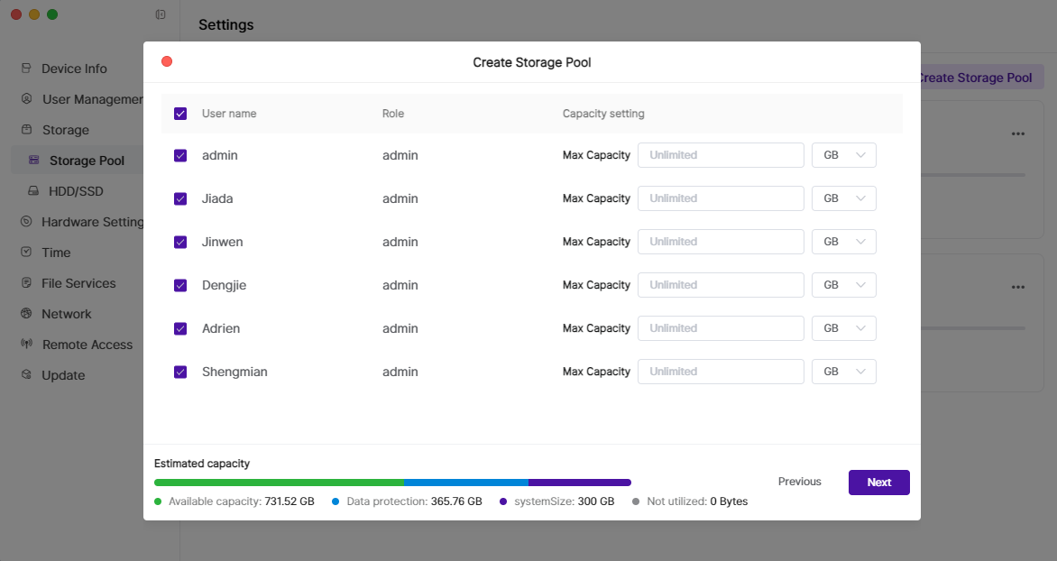Viewport: 1057px width, 561px height.
Task: Click the Max Capacity field for Jiada
Action: pyautogui.click(x=721, y=198)
